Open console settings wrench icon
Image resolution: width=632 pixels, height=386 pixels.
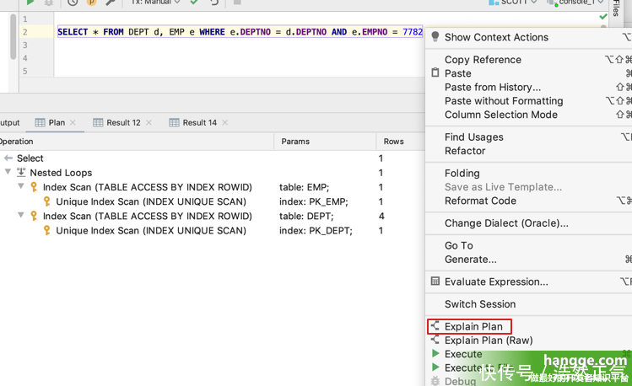coord(110,2)
